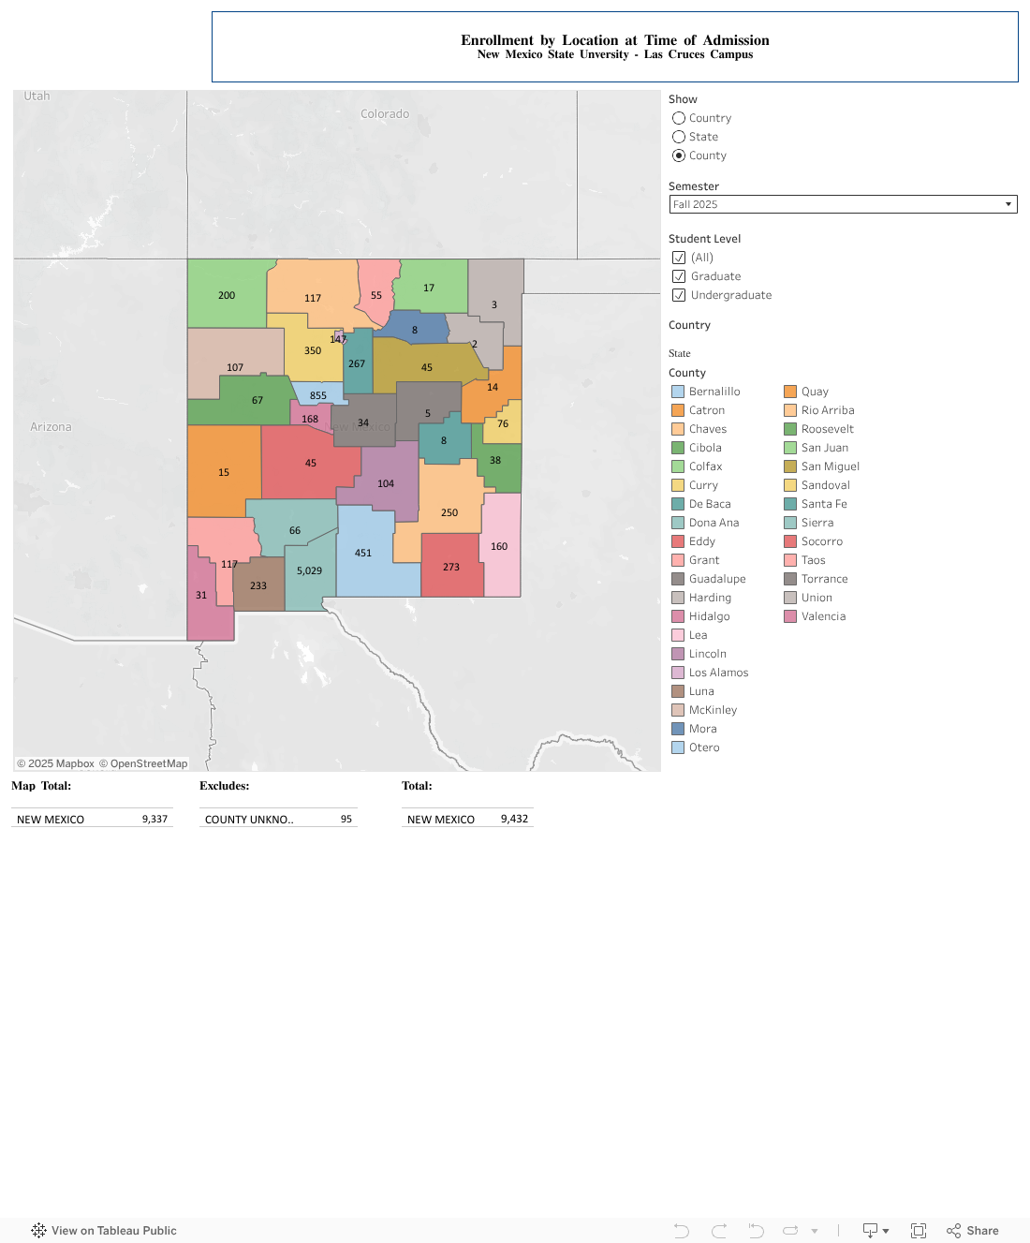Viewport: 1030px width, 1243px height.
Task: Select the County radio button
Action: (x=679, y=155)
